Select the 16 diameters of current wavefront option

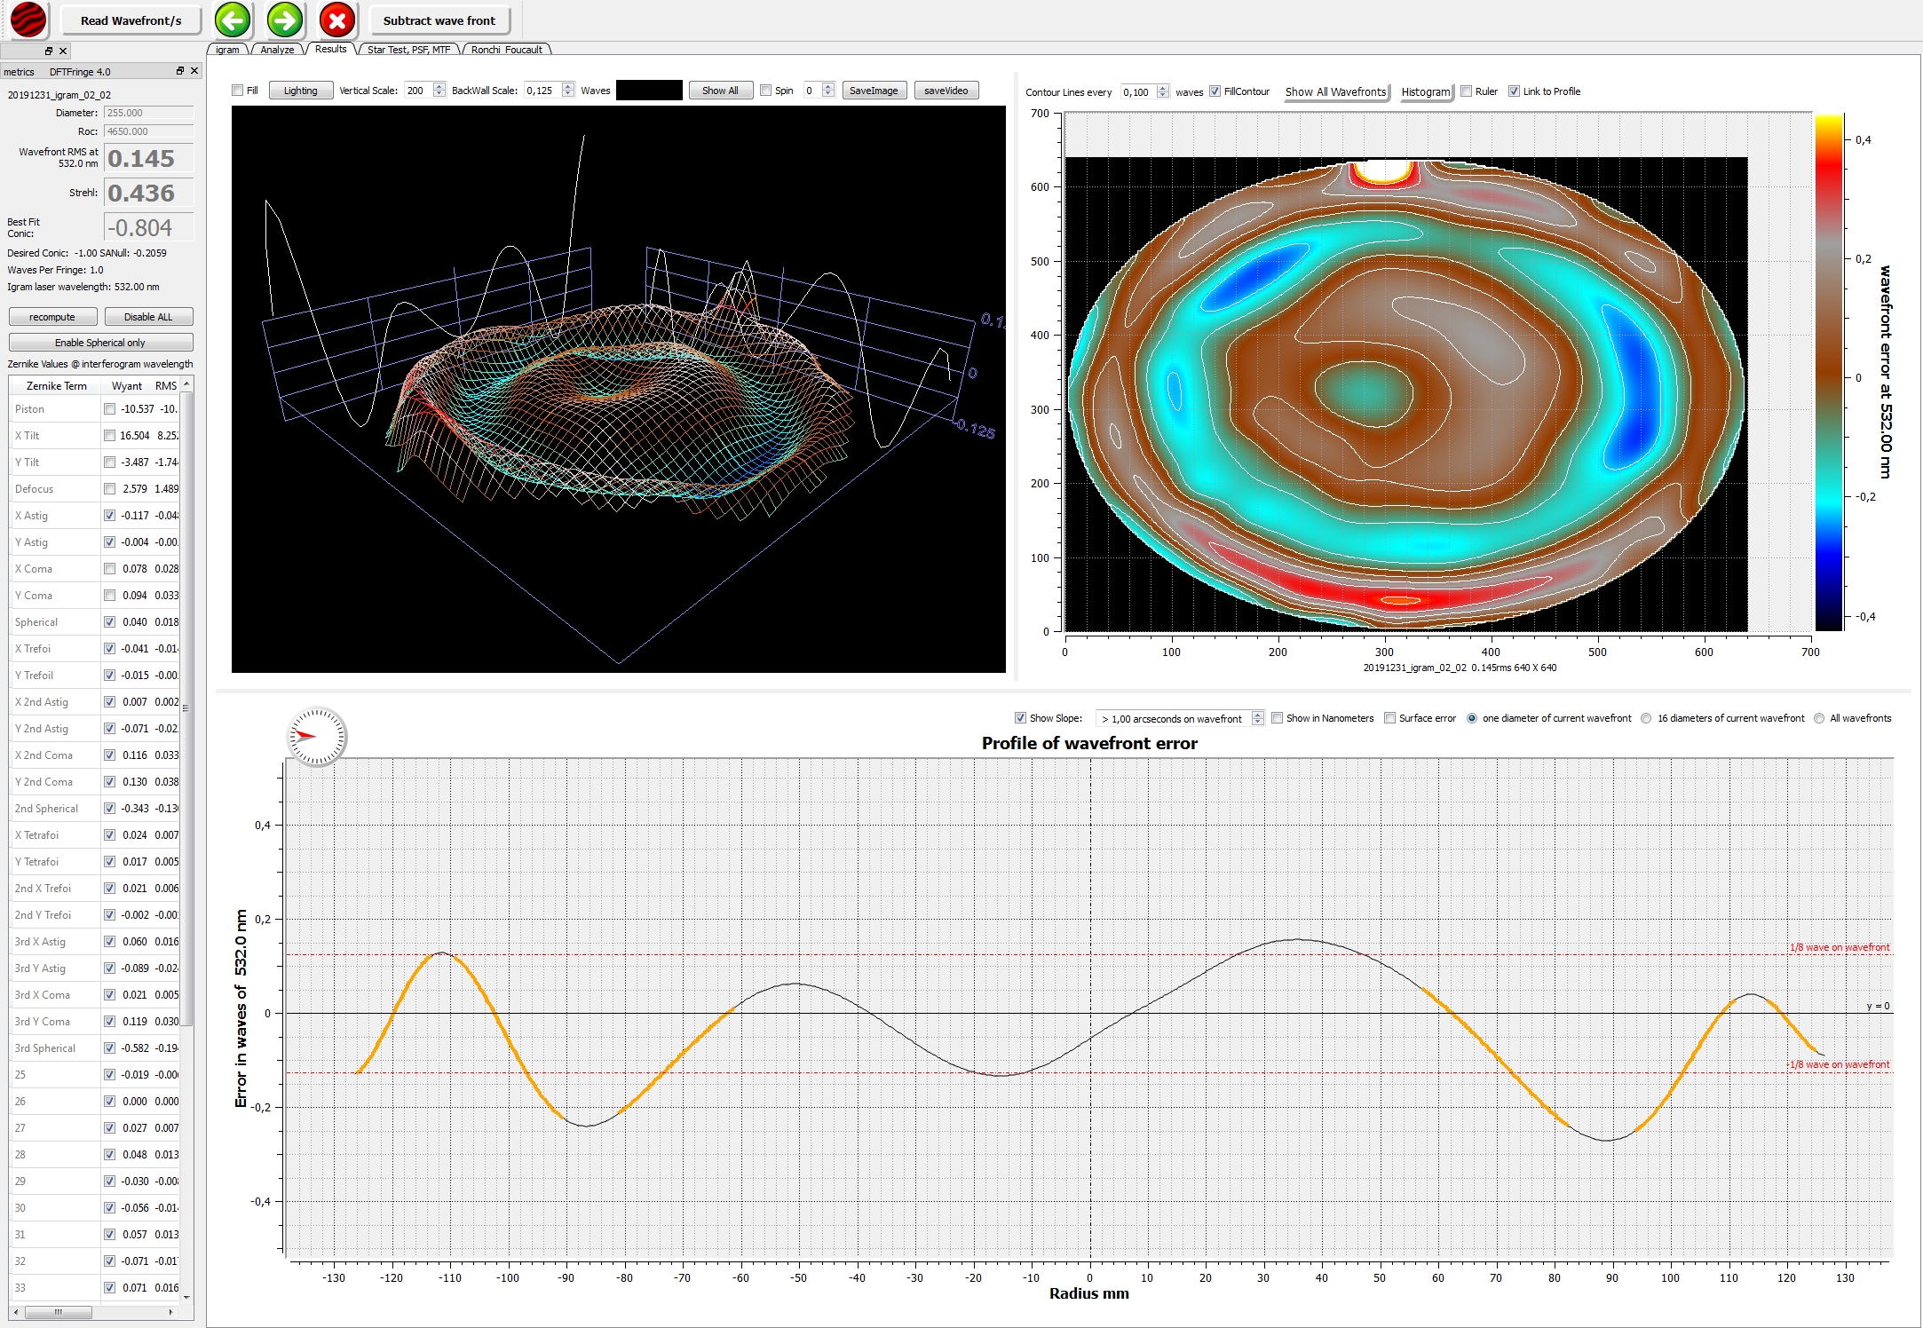click(x=1647, y=718)
